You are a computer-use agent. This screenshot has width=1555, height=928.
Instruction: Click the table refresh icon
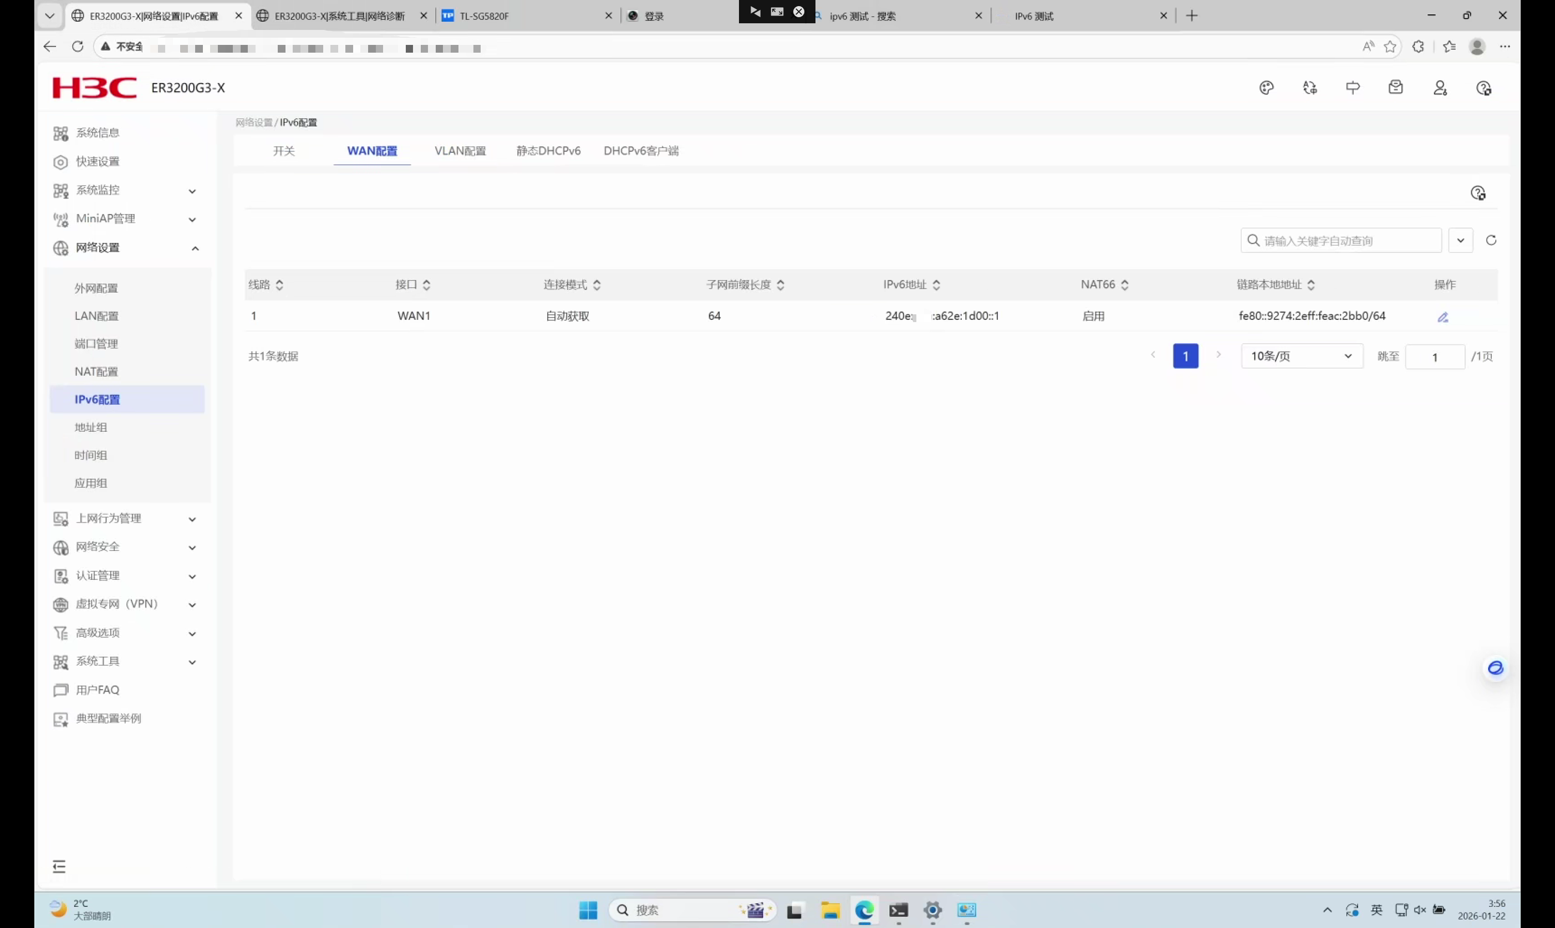coord(1491,240)
